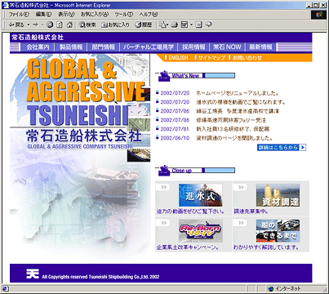329x294 pixels.
Task: Click the Refresh page icon
Action: pos(60,24)
